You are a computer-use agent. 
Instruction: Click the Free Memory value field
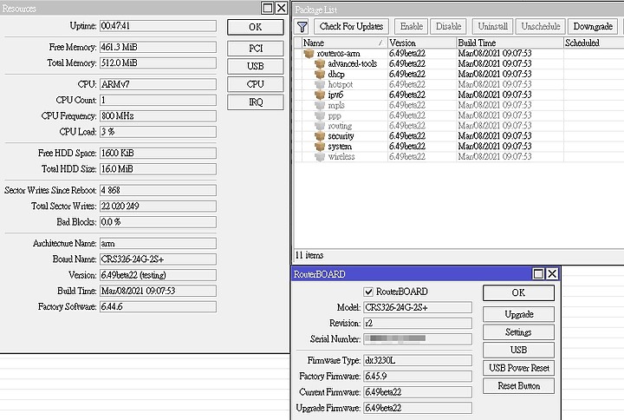tap(158, 47)
